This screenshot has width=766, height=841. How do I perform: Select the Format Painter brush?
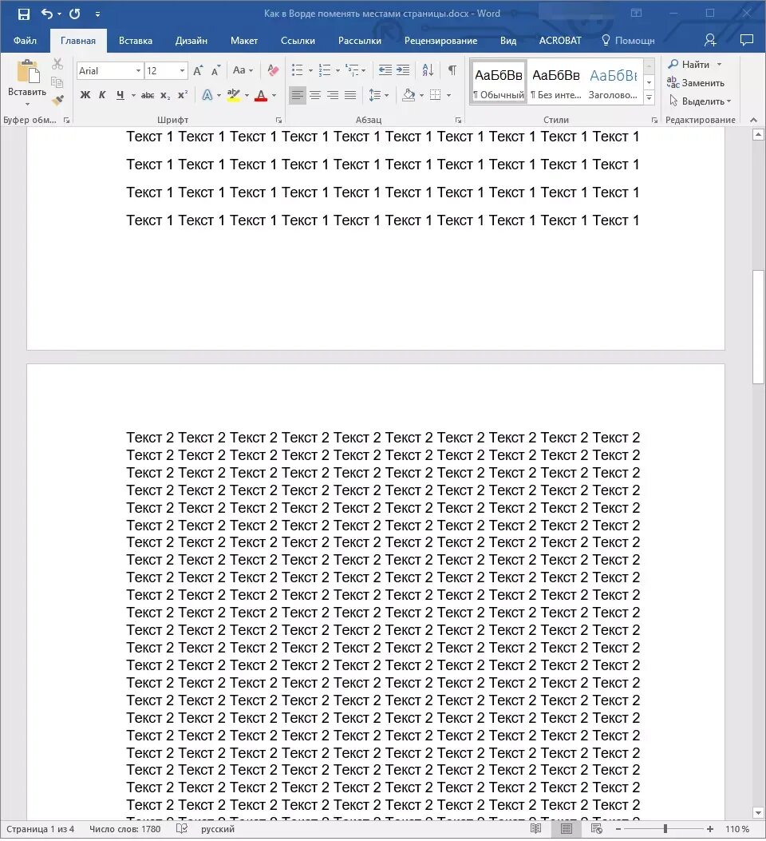coord(57,100)
